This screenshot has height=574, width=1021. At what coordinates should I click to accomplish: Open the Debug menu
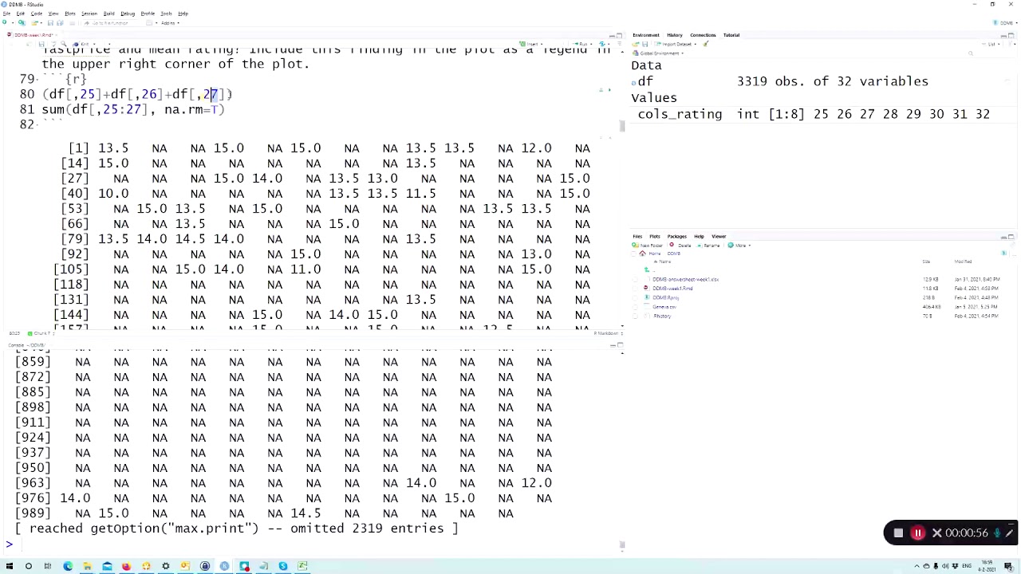click(128, 14)
